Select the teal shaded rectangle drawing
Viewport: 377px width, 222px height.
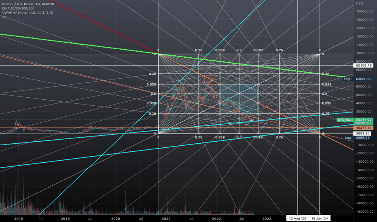click(x=239, y=98)
